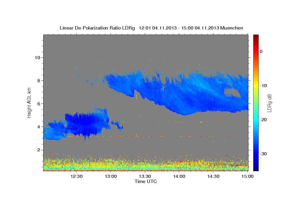Click the yellow-orange noise layer near ground
The height and width of the screenshot is (205, 307).
click(x=146, y=164)
